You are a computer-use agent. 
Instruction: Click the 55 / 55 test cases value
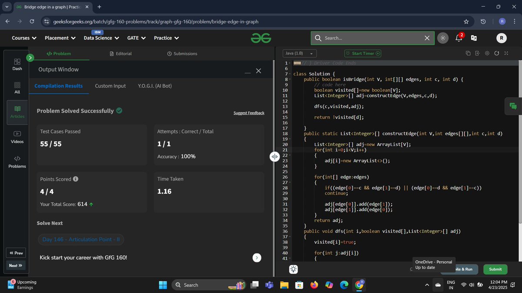coord(50,144)
